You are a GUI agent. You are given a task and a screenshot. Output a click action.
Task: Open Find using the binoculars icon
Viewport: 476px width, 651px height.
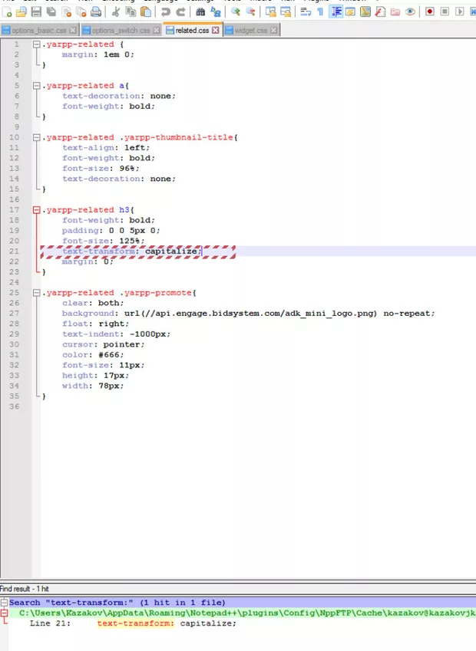[200, 12]
